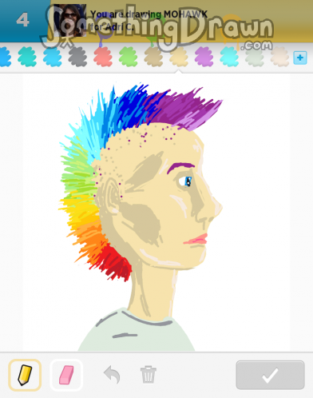Select the tan brown color swatch
This screenshot has height=398, width=313.
coord(153,57)
